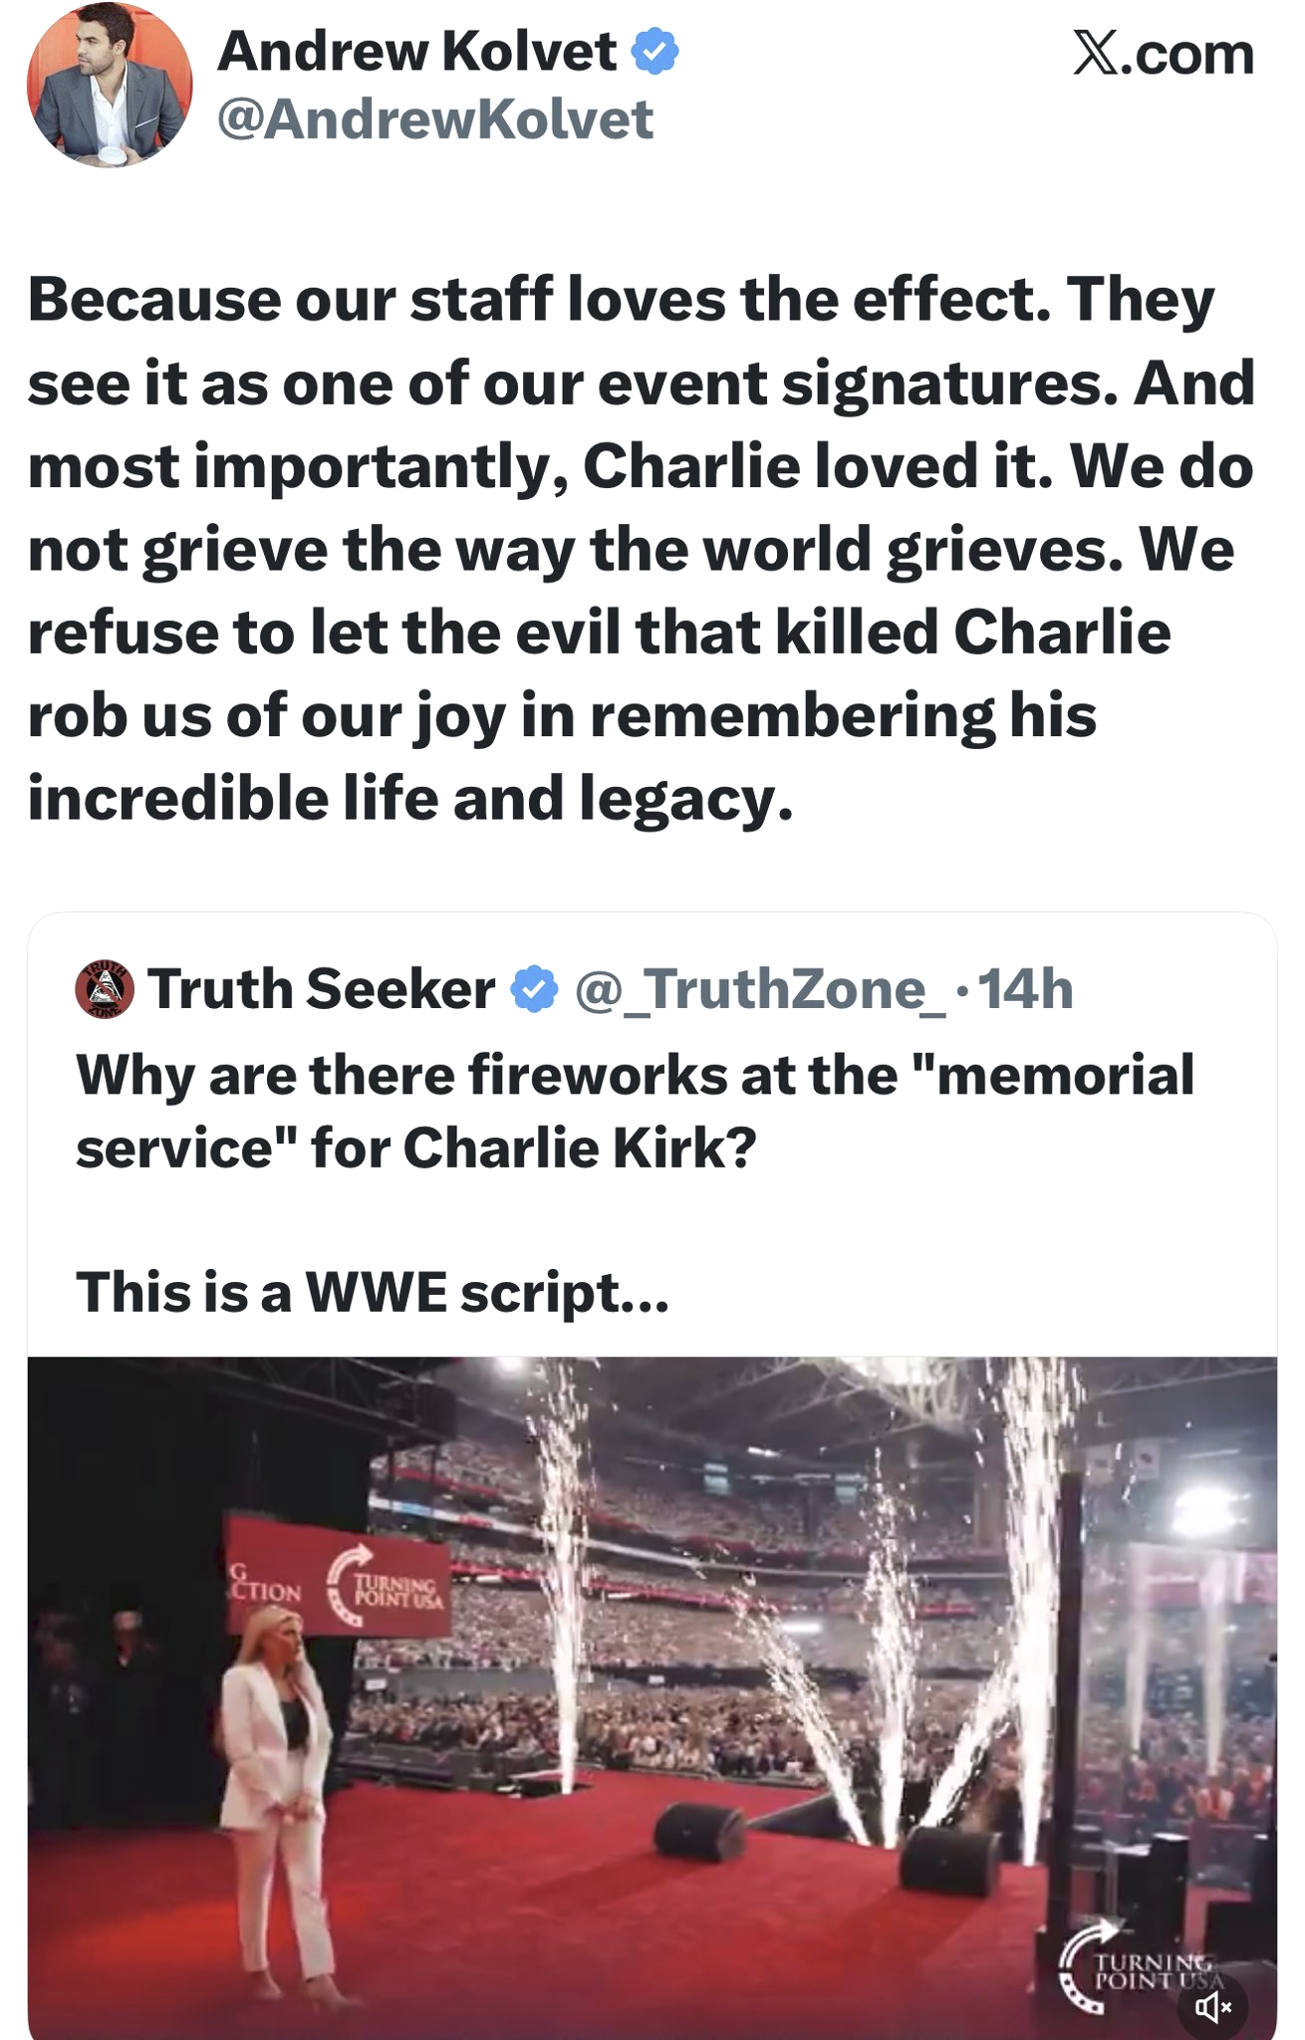
Task: Visit the @AndrewKolvet handle
Action: point(434,120)
